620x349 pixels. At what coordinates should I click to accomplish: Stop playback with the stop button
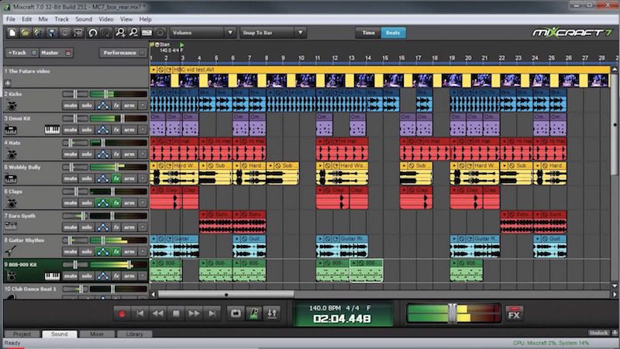click(176, 314)
